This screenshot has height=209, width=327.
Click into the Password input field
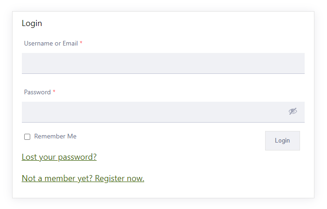click(x=153, y=112)
